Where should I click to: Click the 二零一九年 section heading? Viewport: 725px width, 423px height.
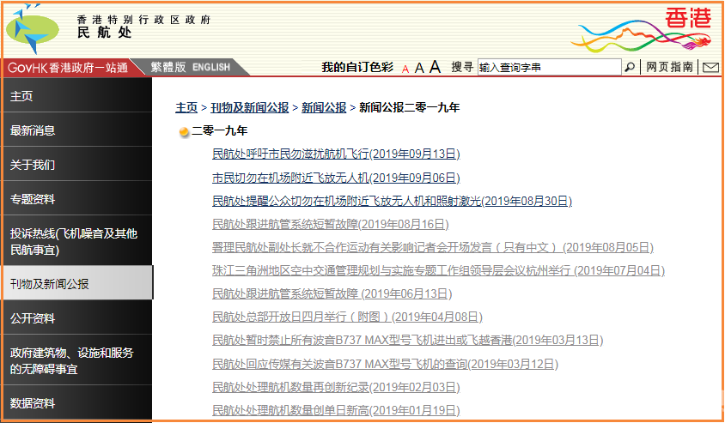point(220,130)
